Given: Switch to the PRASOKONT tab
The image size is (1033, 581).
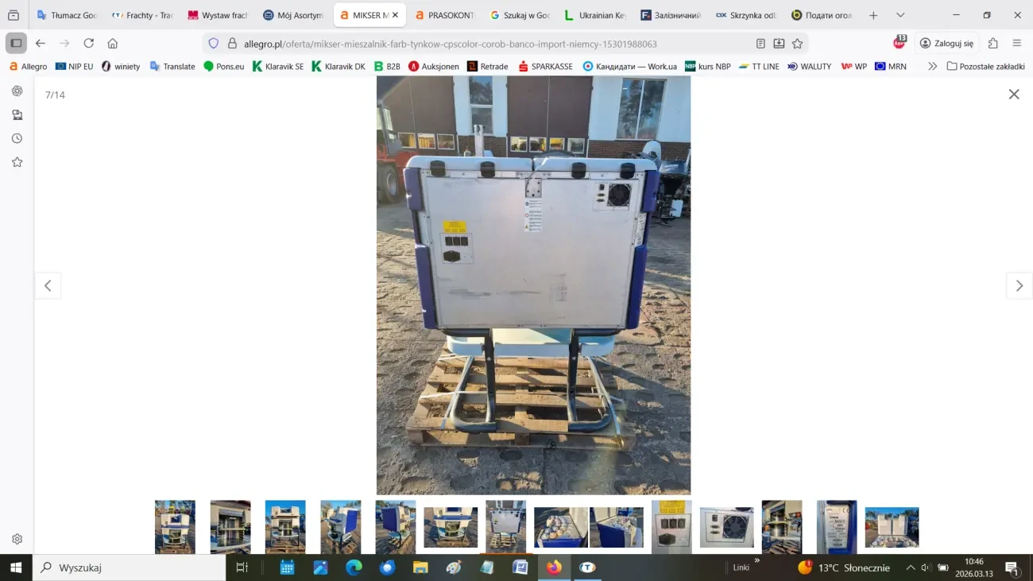Looking at the screenshot, I should point(443,15).
